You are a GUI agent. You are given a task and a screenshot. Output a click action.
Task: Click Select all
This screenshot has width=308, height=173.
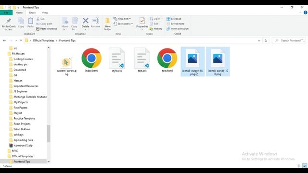174,19
